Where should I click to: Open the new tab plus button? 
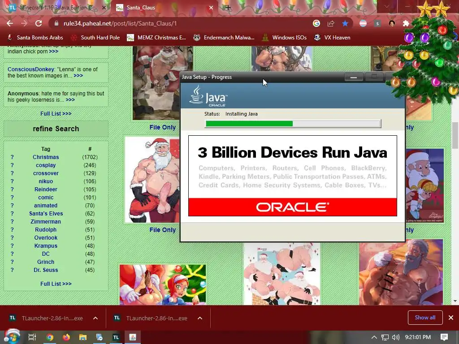[x=228, y=8]
